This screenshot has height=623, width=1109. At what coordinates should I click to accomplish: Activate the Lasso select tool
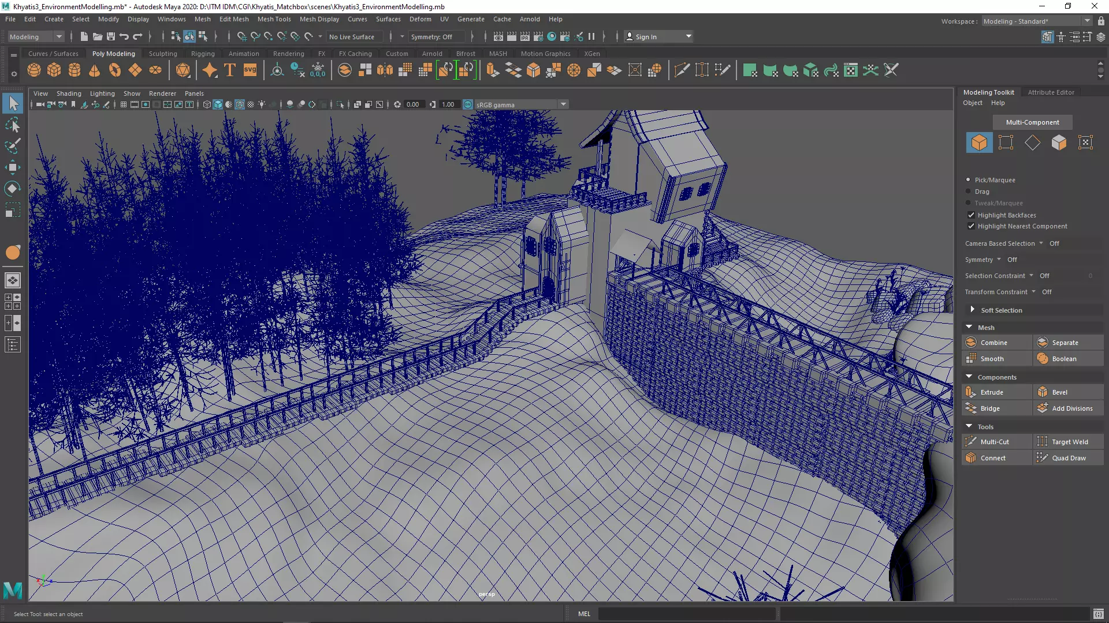click(13, 125)
